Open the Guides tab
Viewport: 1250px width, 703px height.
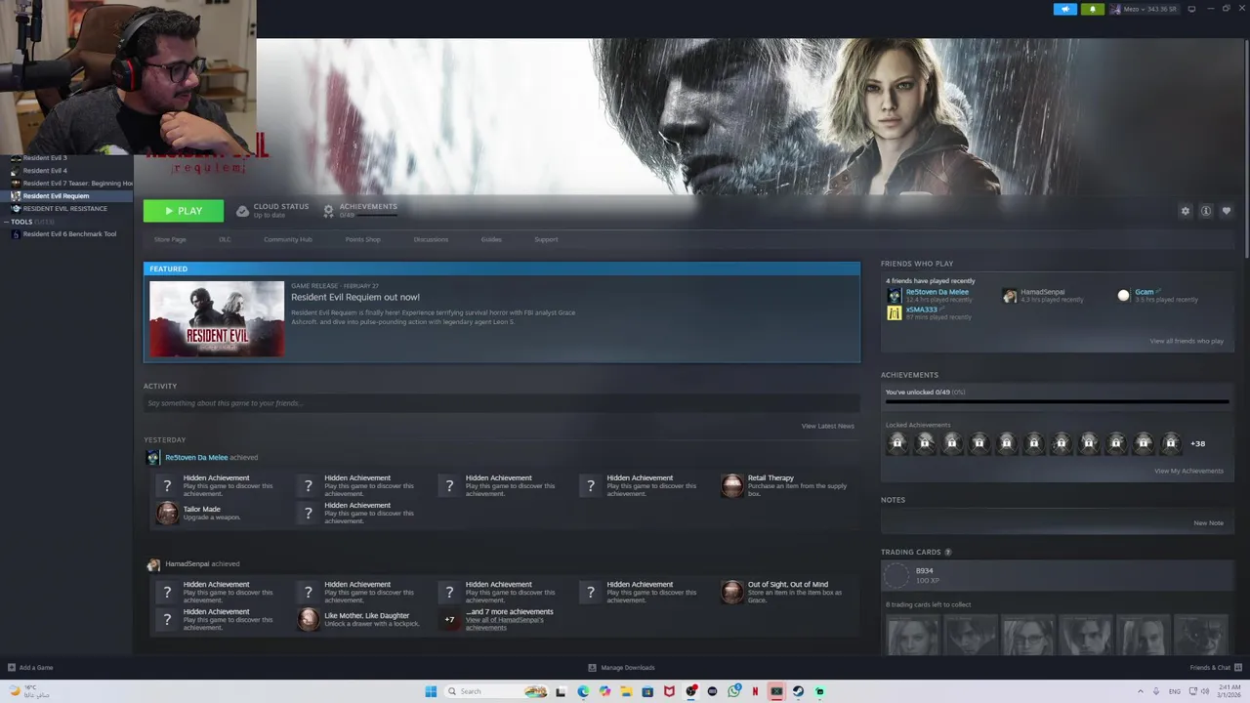click(x=491, y=239)
